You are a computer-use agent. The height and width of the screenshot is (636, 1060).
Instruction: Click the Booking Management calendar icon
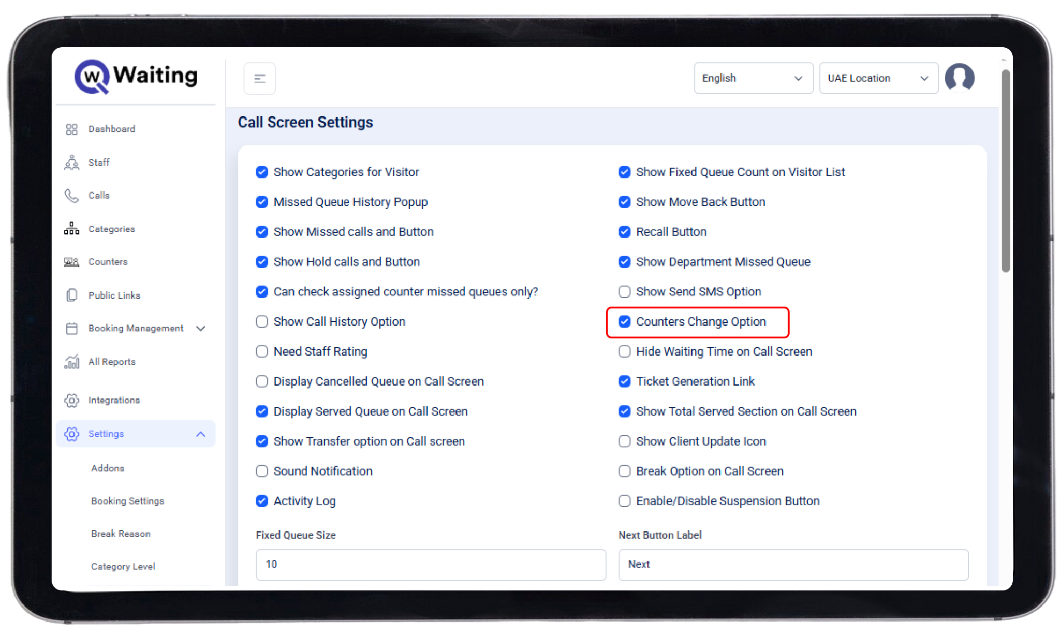[71, 328]
